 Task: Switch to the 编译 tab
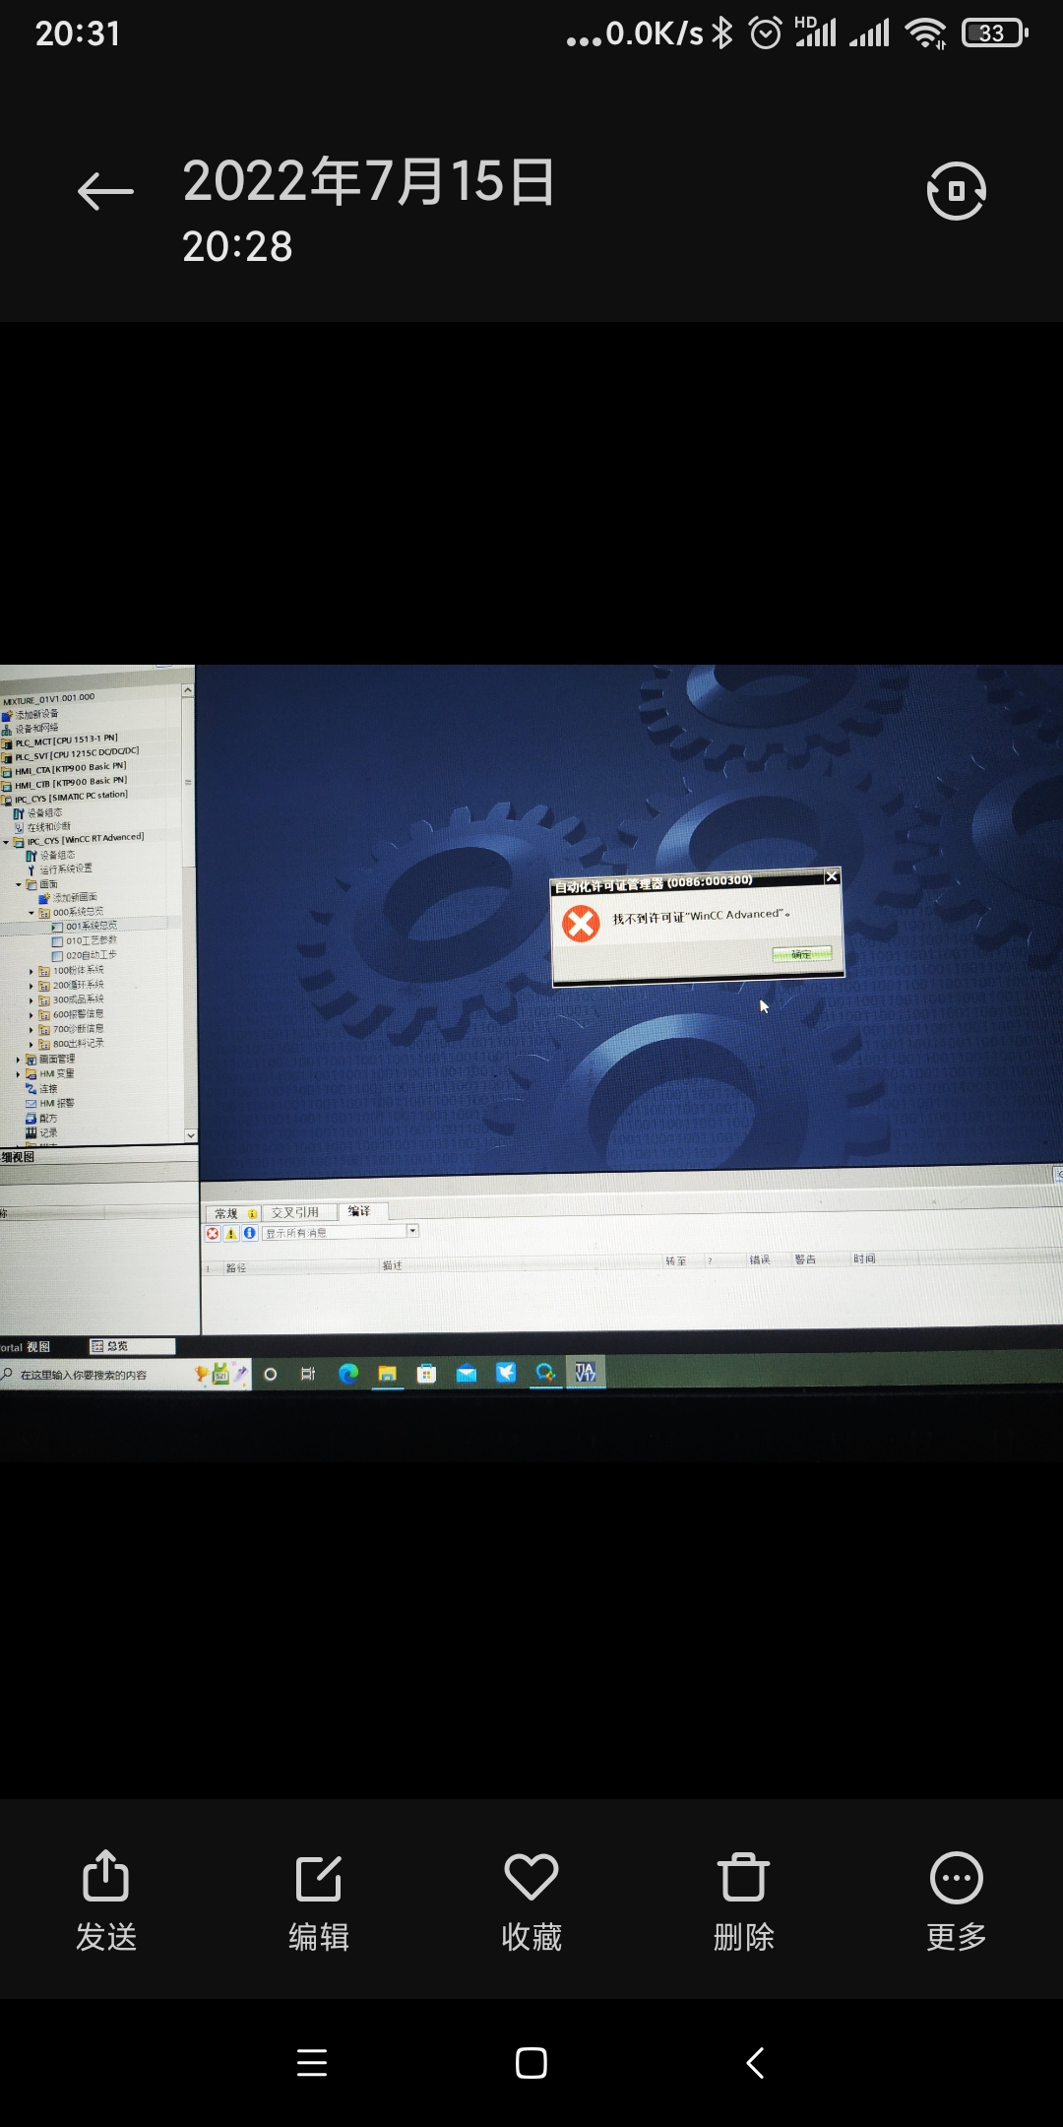[359, 1211]
